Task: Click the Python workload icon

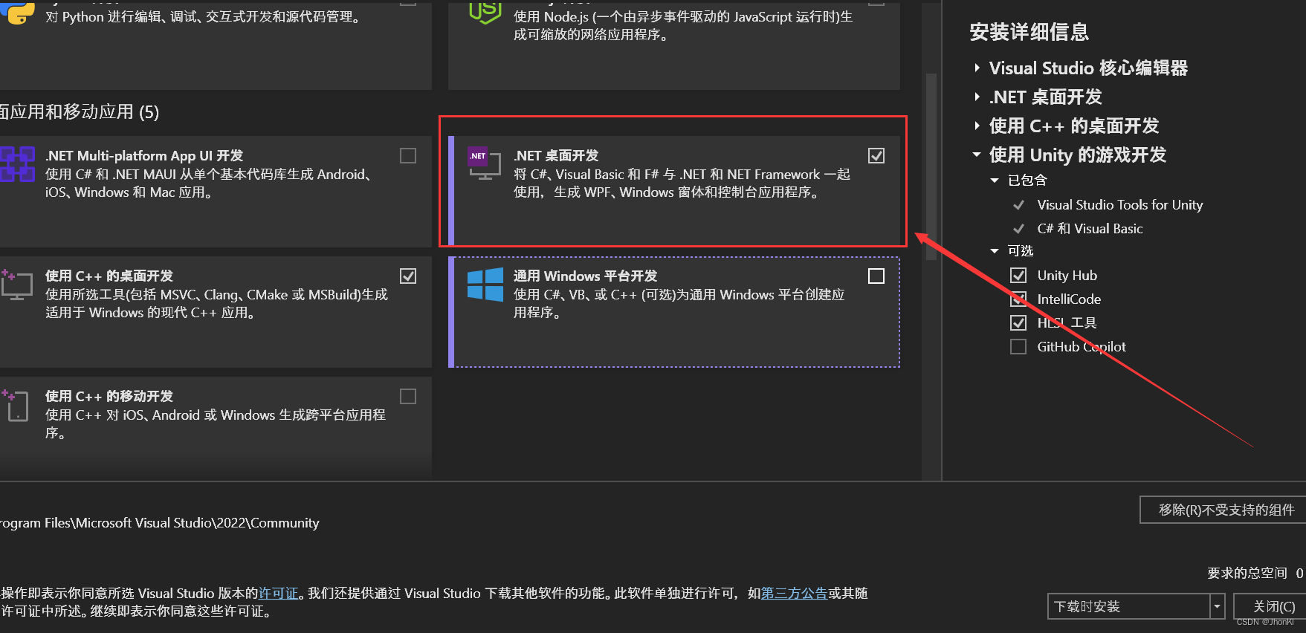Action: coord(17,12)
